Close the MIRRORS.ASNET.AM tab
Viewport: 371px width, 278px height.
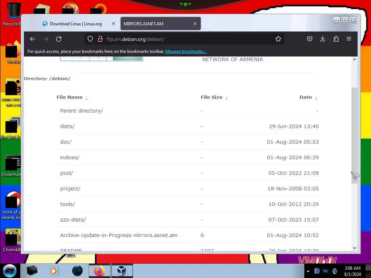(195, 24)
